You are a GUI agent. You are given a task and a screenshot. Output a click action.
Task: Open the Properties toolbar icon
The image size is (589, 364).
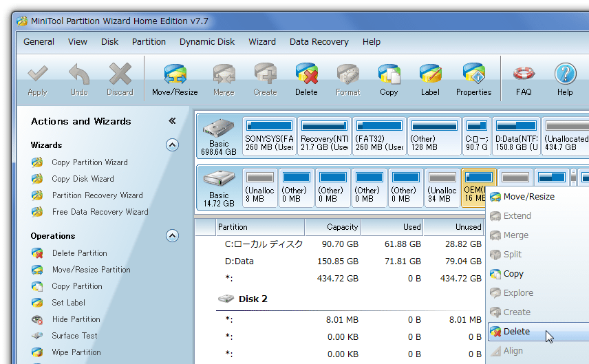pos(473,74)
